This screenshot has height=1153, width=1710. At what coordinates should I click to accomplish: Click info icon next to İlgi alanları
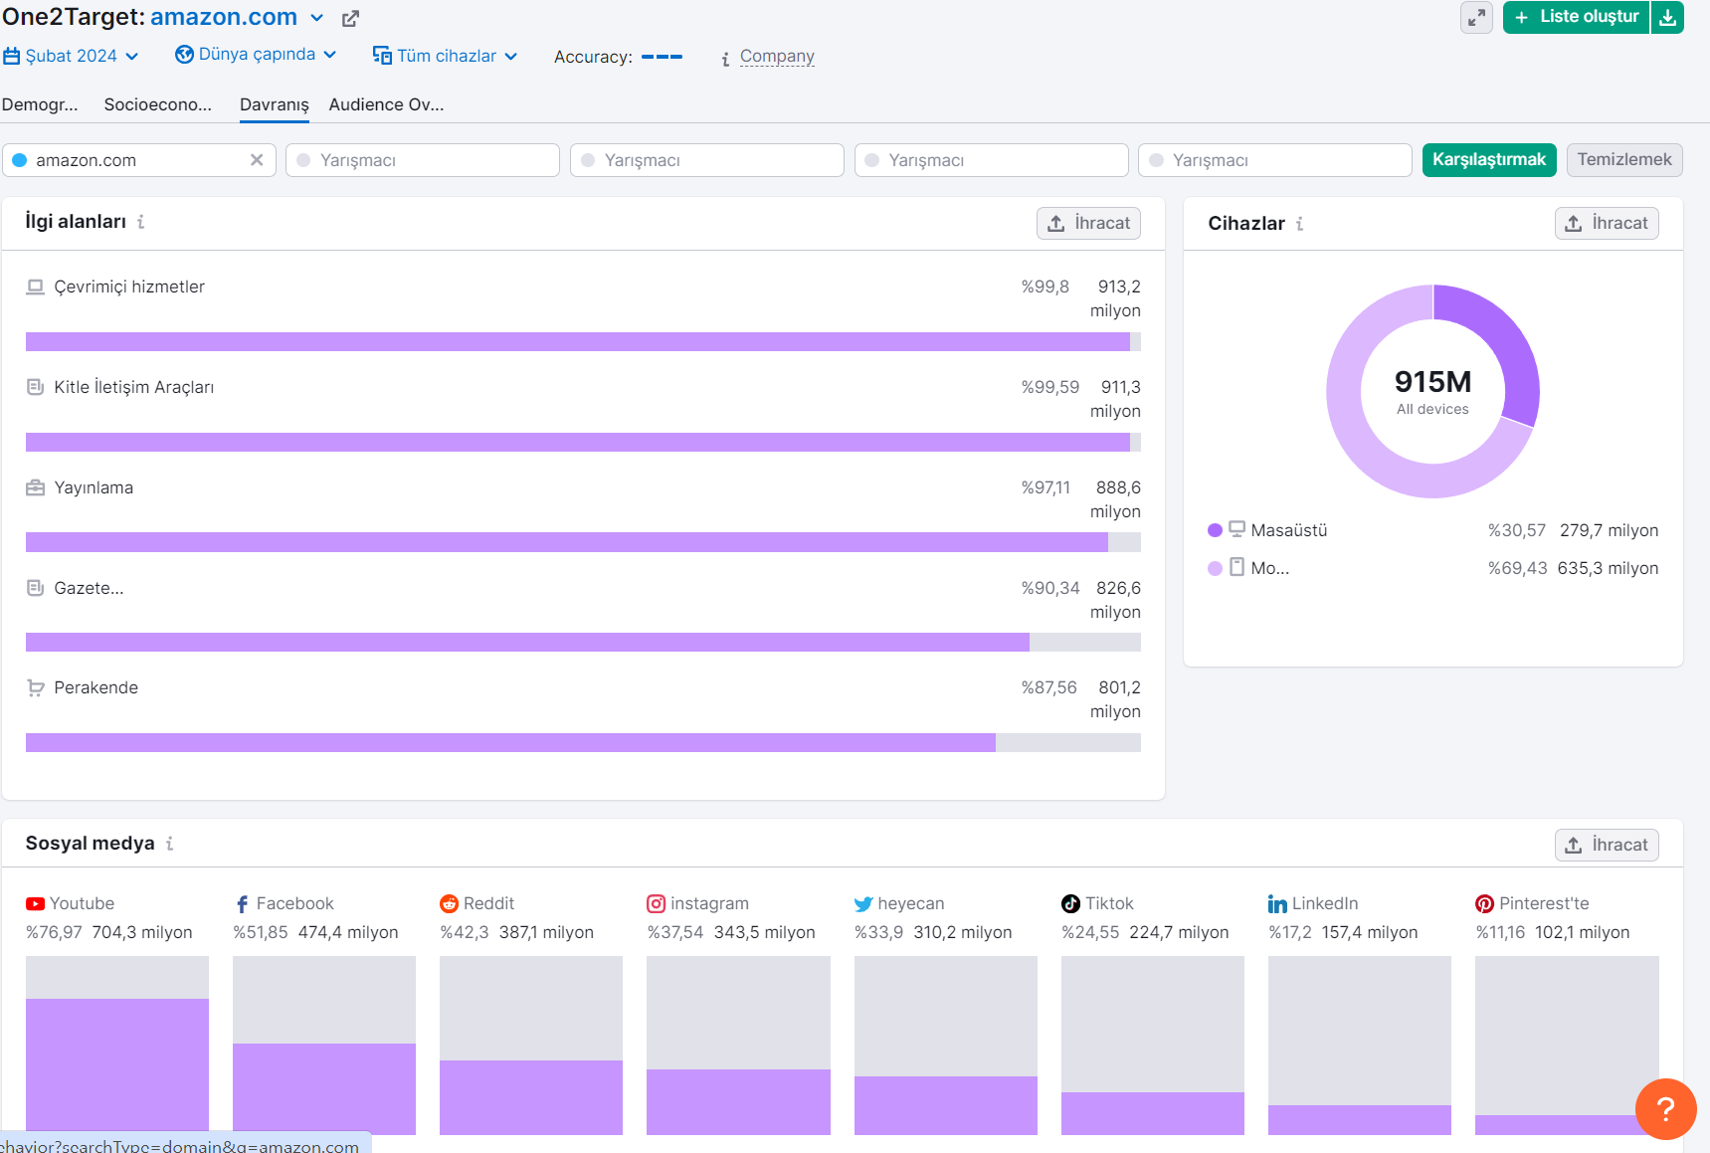coord(141,222)
